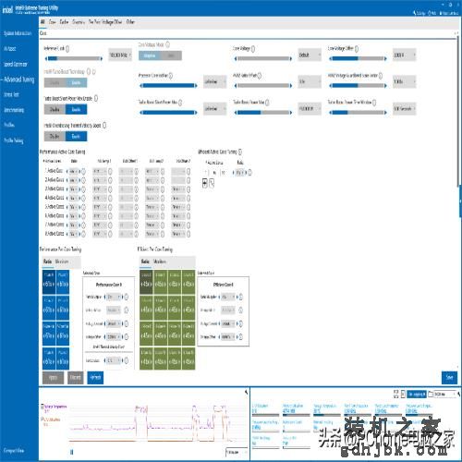Image resolution: width=462 pixels, height=462 pixels.
Task: Increase Reference Clock with right arrow
Action: click(101, 58)
